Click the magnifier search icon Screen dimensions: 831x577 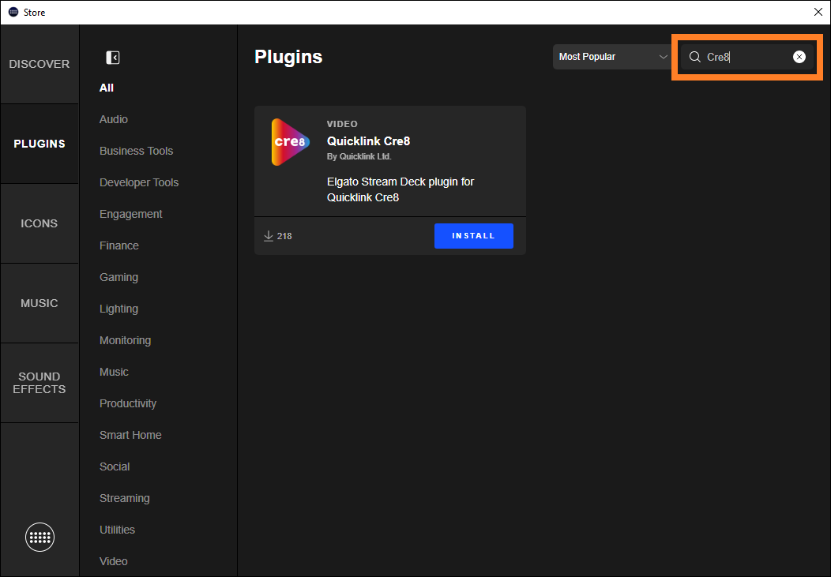tap(694, 57)
